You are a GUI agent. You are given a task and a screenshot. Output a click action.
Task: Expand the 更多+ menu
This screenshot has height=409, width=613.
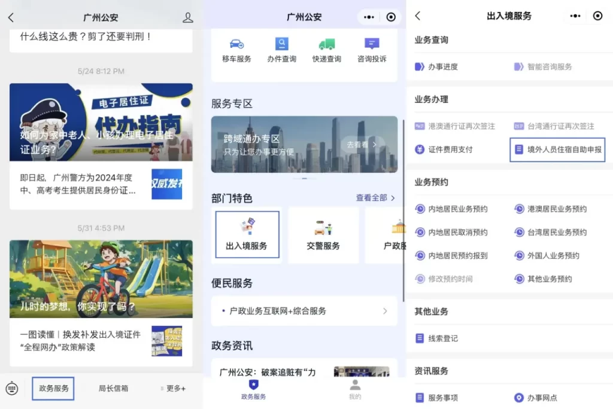coord(173,388)
